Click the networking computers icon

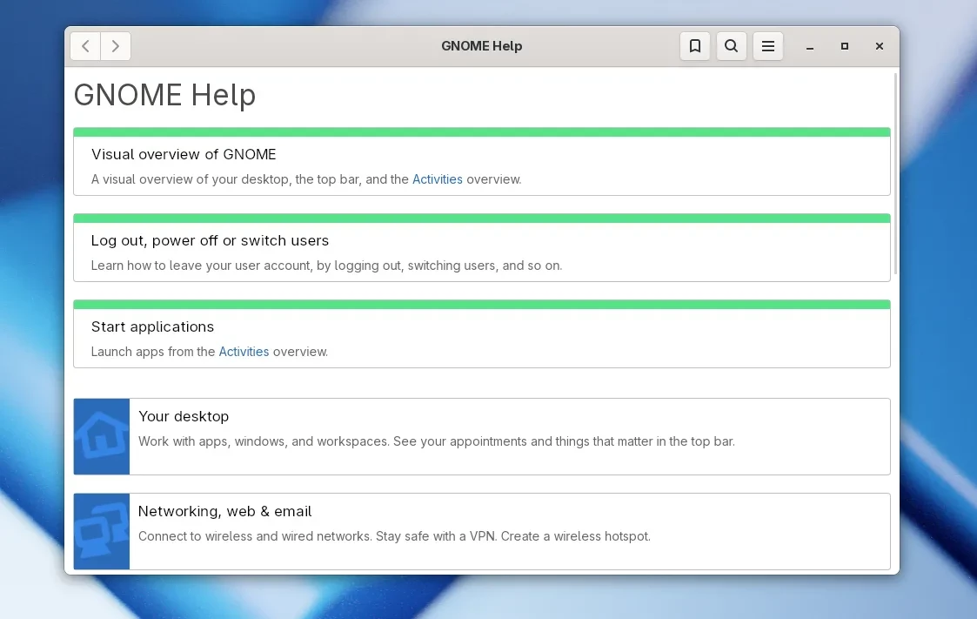pyautogui.click(x=102, y=531)
